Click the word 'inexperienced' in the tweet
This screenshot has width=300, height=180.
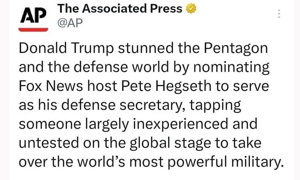click(180, 124)
